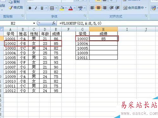Open phonetic guide dropdown arrow
This screenshot has height=118, width=158.
pos(85,8)
